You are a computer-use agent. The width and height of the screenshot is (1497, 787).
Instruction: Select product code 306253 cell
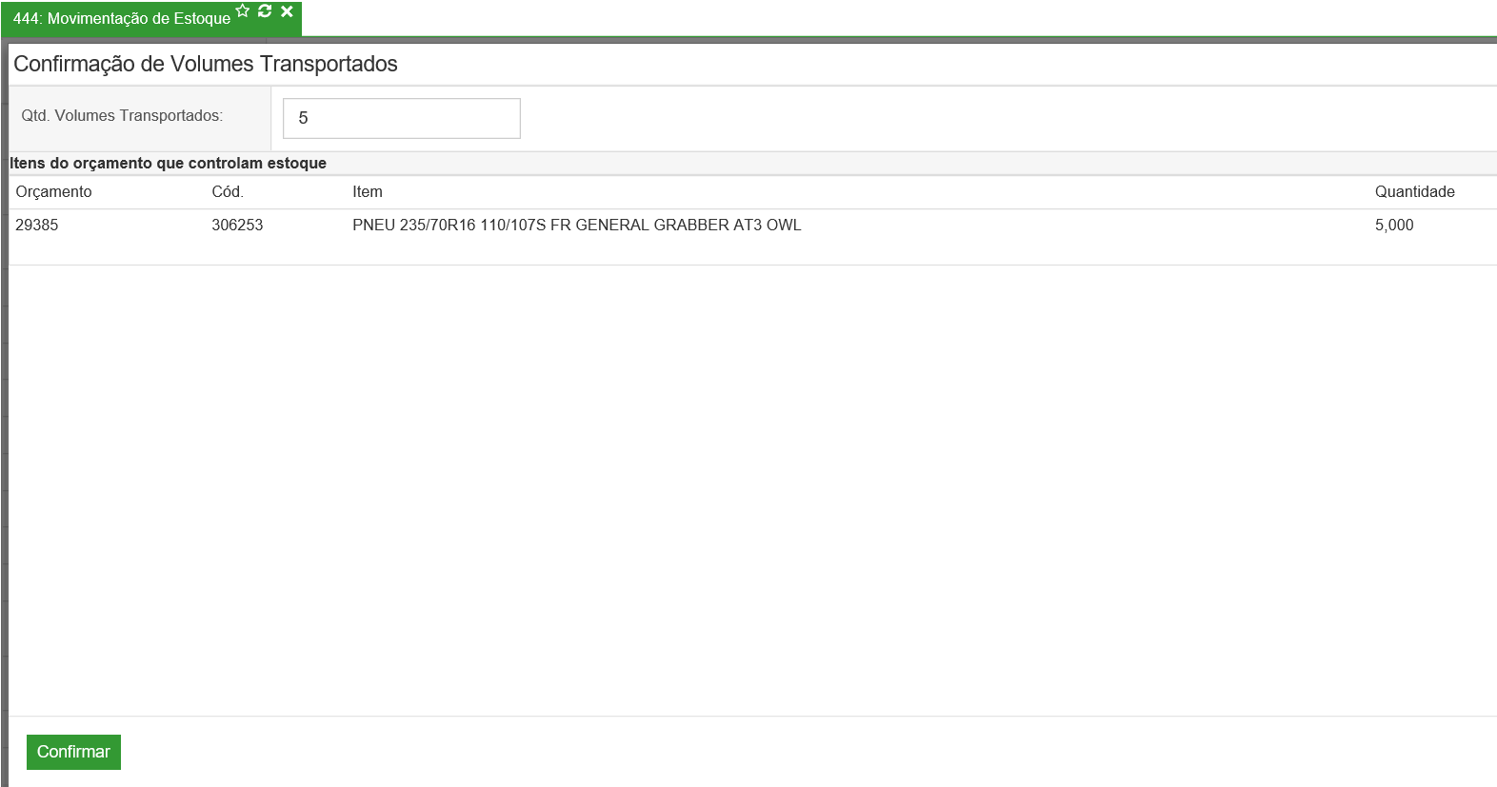pyautogui.click(x=237, y=225)
